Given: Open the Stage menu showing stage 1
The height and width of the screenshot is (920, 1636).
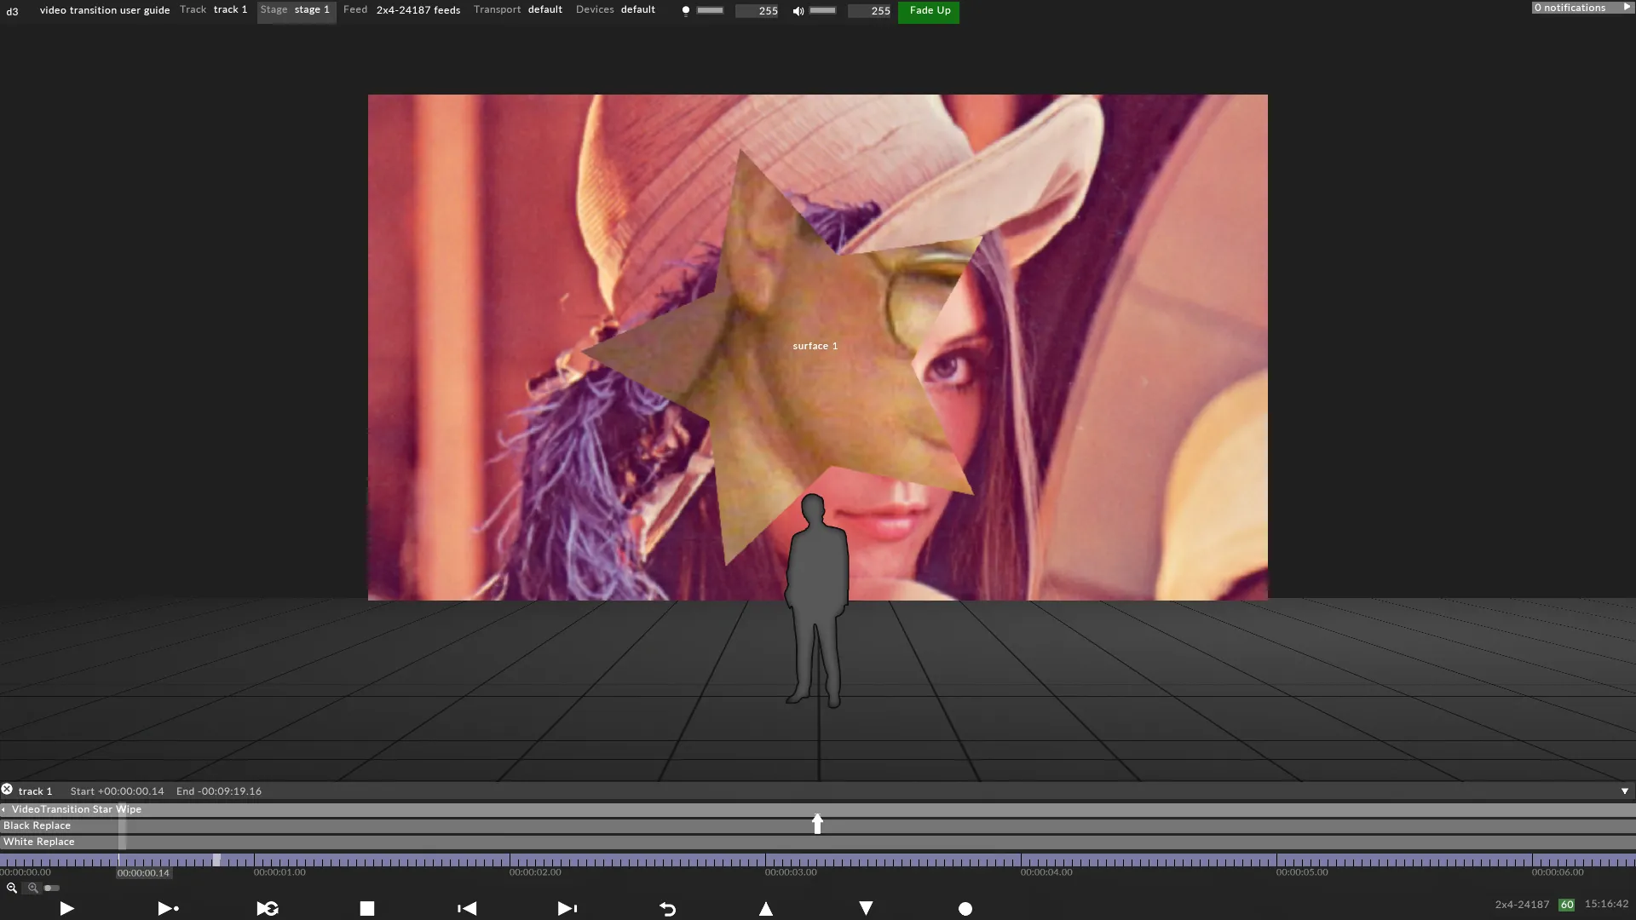Looking at the screenshot, I should pos(295,9).
